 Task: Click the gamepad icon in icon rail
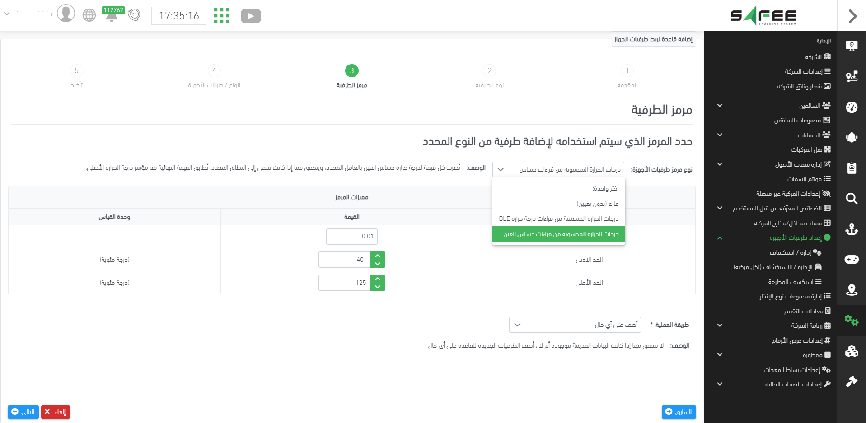[852, 260]
